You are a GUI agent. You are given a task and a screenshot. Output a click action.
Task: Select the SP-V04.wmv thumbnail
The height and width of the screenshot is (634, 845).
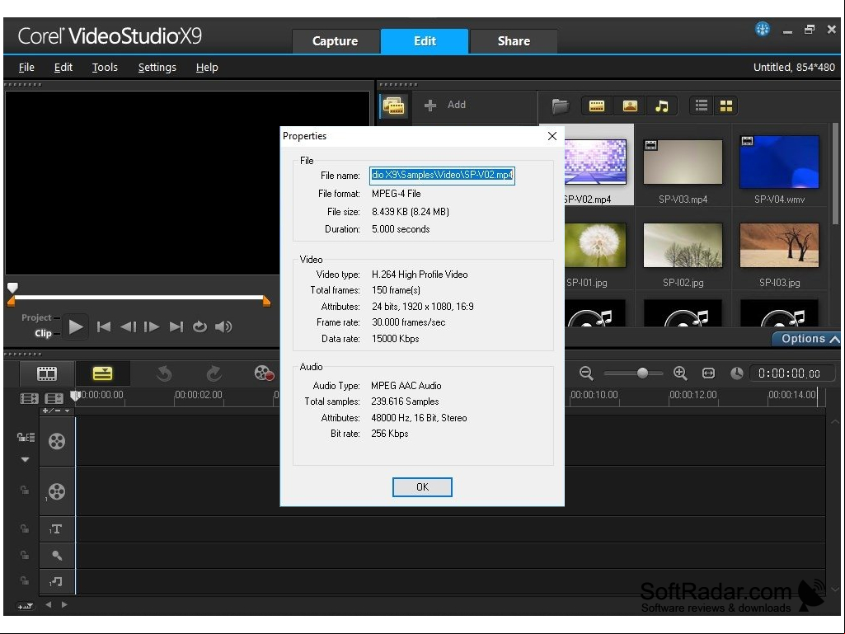(x=779, y=162)
